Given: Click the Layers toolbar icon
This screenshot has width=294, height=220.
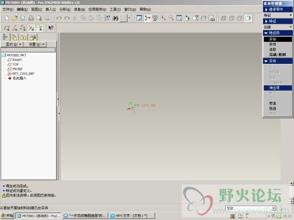Looking at the screenshot, I should click(x=204, y=18).
